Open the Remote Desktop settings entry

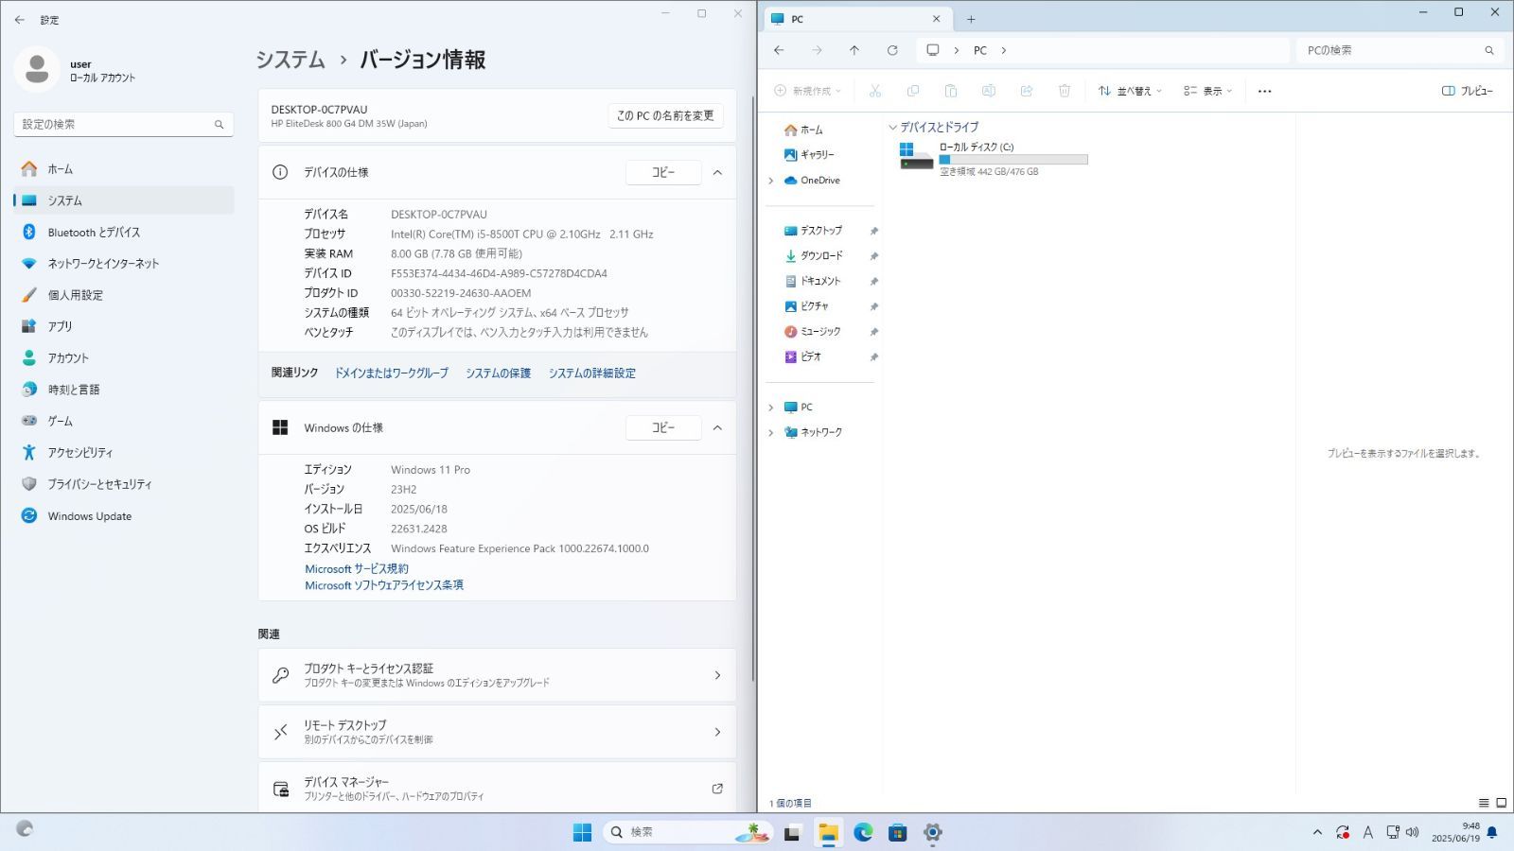tap(497, 732)
